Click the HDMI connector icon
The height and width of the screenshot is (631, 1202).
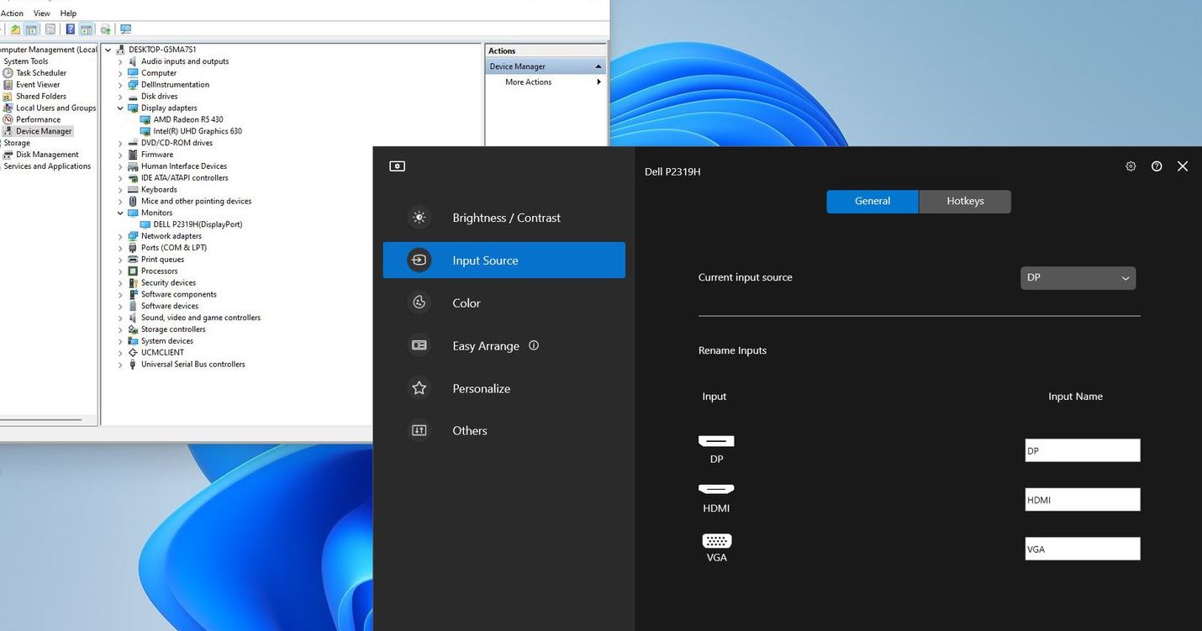(716, 489)
